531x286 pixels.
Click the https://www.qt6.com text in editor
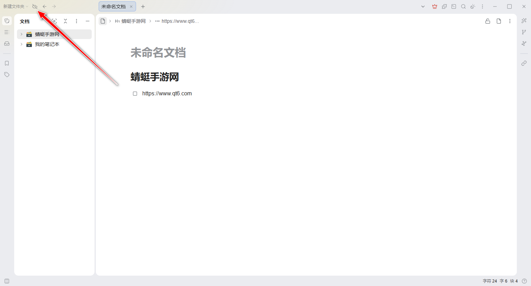pyautogui.click(x=167, y=94)
